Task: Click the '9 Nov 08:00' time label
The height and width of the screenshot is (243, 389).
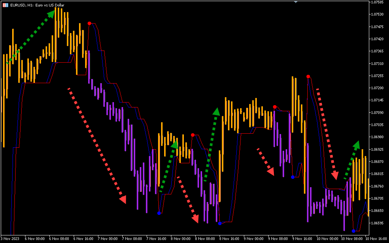Action: [x=278, y=238]
